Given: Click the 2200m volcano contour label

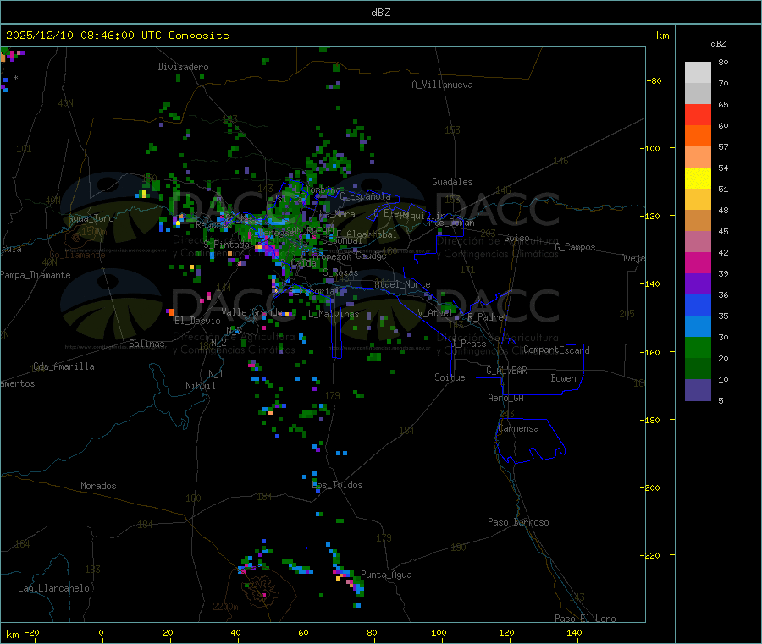Looking at the screenshot, I should [x=225, y=607].
